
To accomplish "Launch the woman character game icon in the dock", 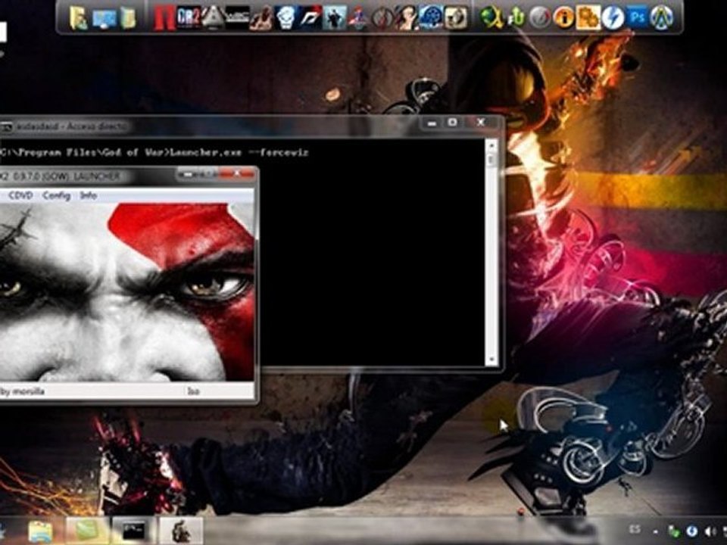I will pyautogui.click(x=406, y=18).
